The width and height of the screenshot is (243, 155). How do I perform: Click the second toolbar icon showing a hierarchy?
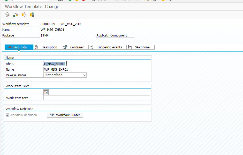coord(16,15)
